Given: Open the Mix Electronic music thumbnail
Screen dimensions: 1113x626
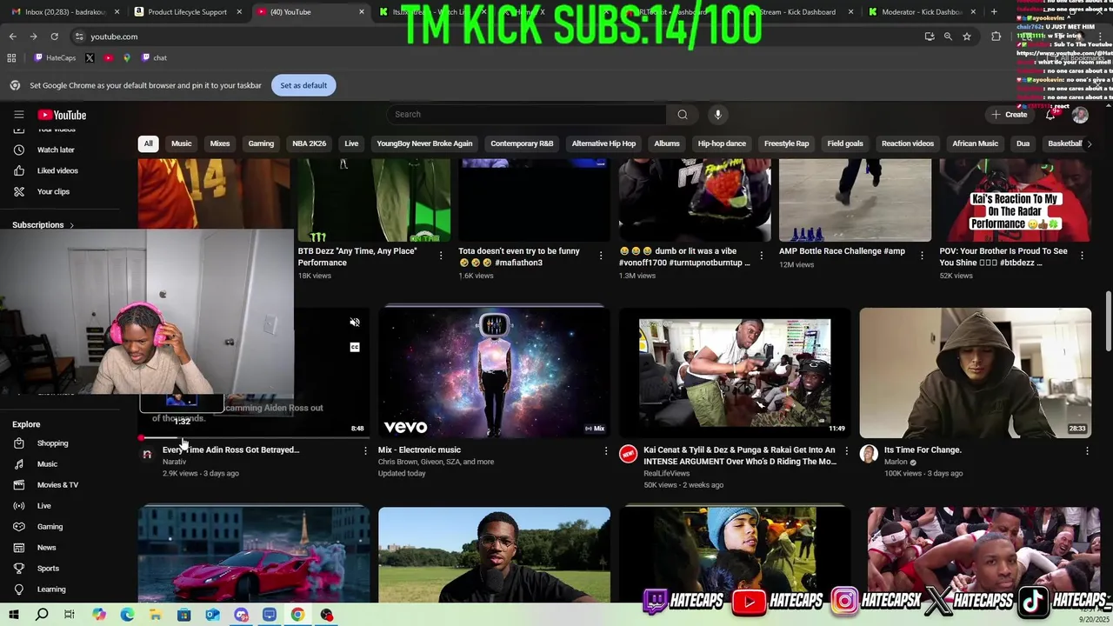Looking at the screenshot, I should pyautogui.click(x=494, y=372).
